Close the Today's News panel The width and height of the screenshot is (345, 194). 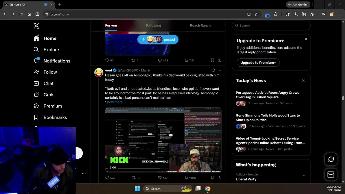click(x=303, y=81)
